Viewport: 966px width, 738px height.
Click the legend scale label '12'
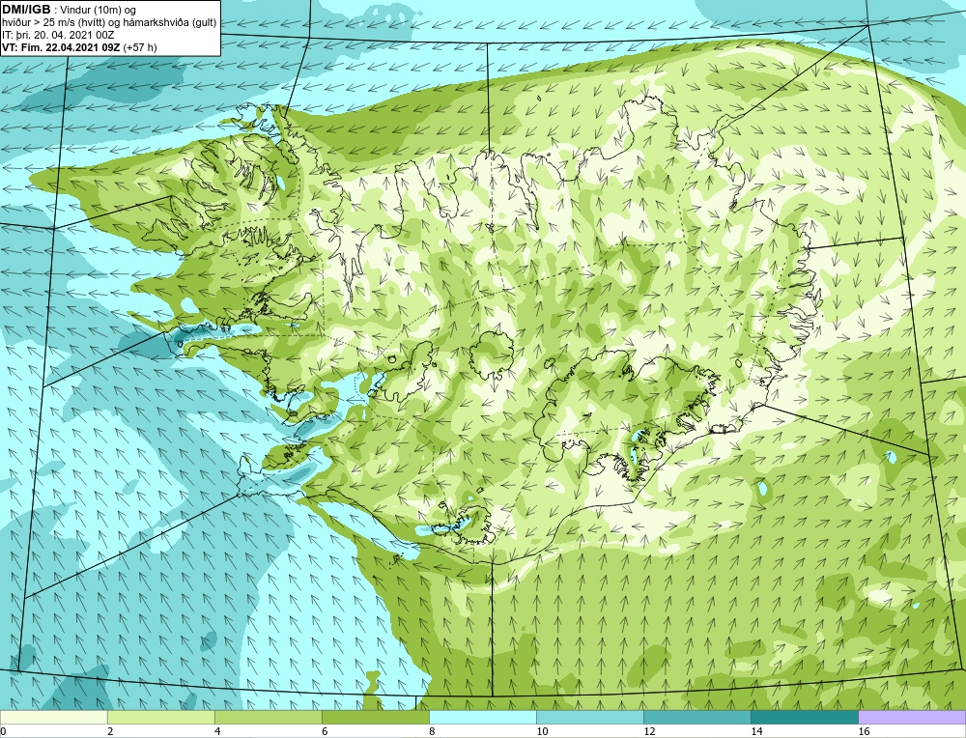coord(649,731)
